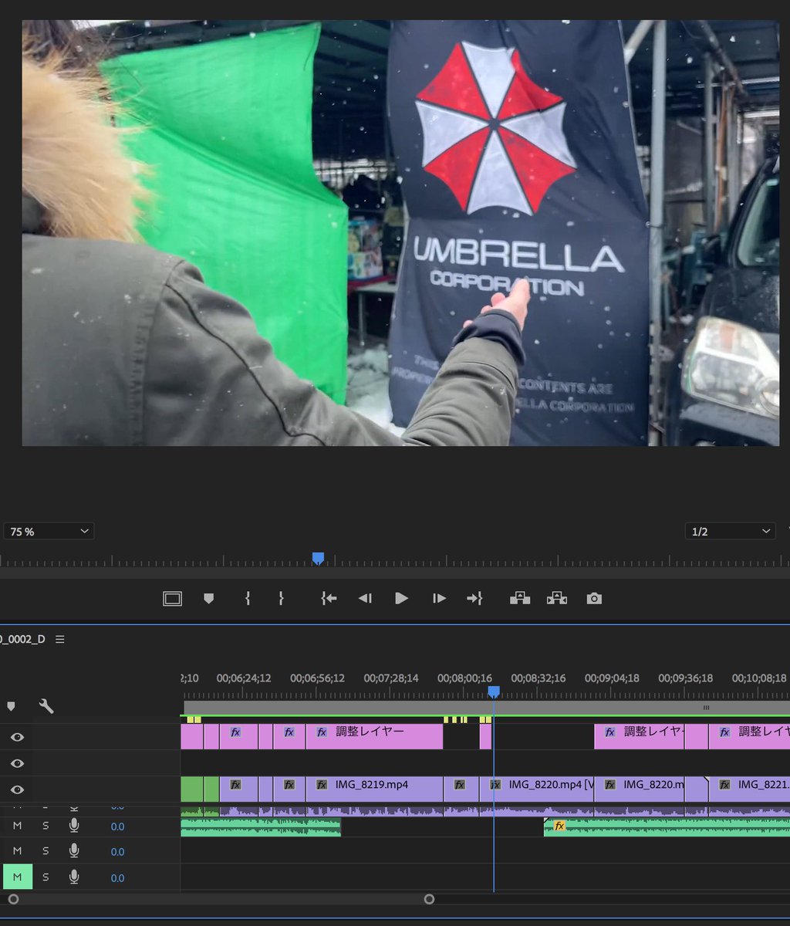Select the IMG_8221 clip at the right edge
790x926 pixels.
749,789
